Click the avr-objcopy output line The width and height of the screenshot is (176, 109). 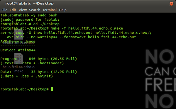[x=76, y=33]
